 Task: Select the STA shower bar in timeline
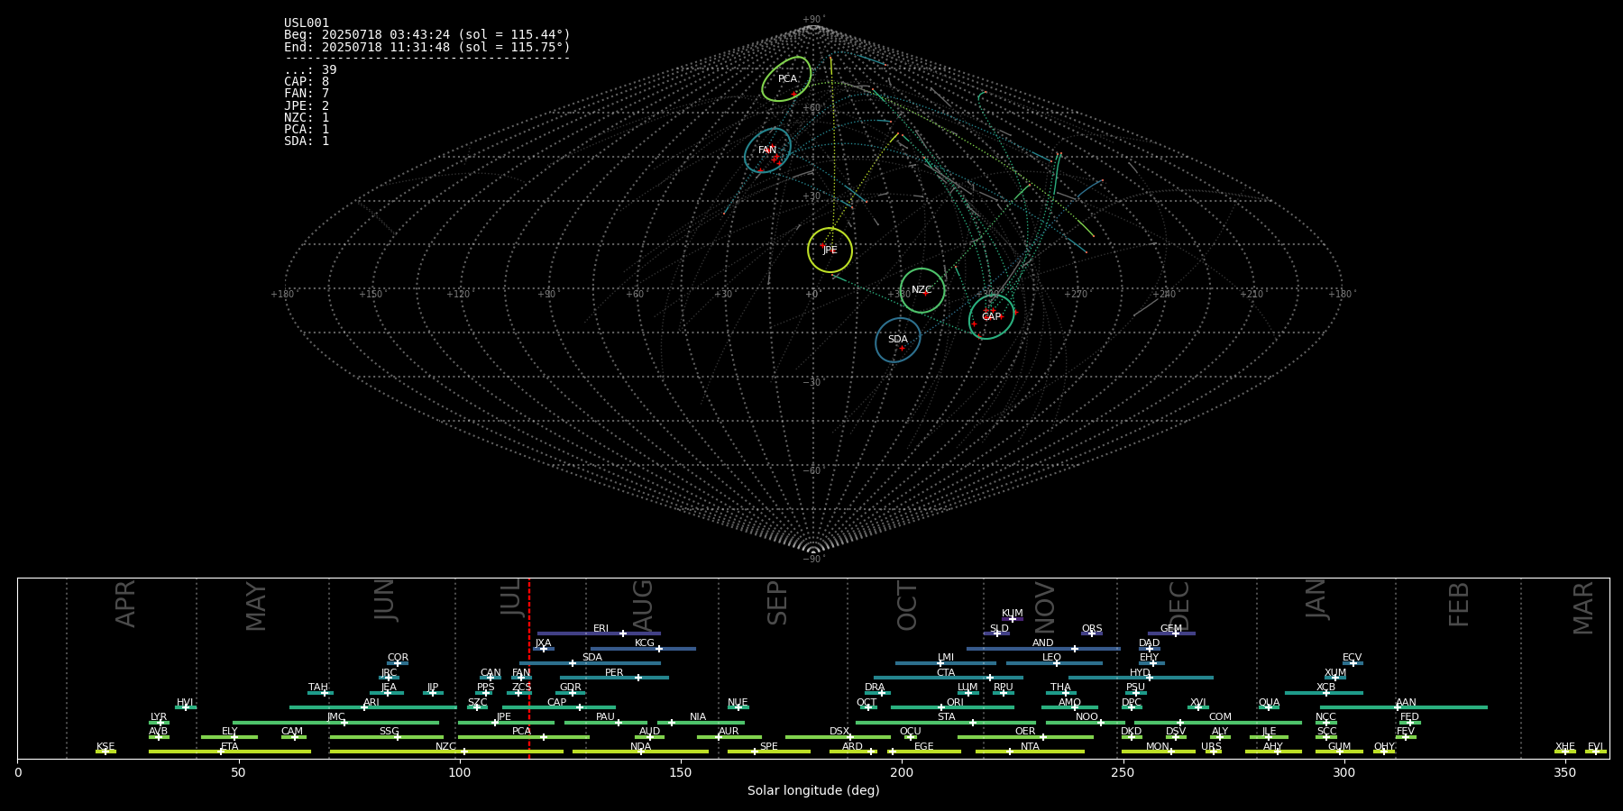coord(946,722)
